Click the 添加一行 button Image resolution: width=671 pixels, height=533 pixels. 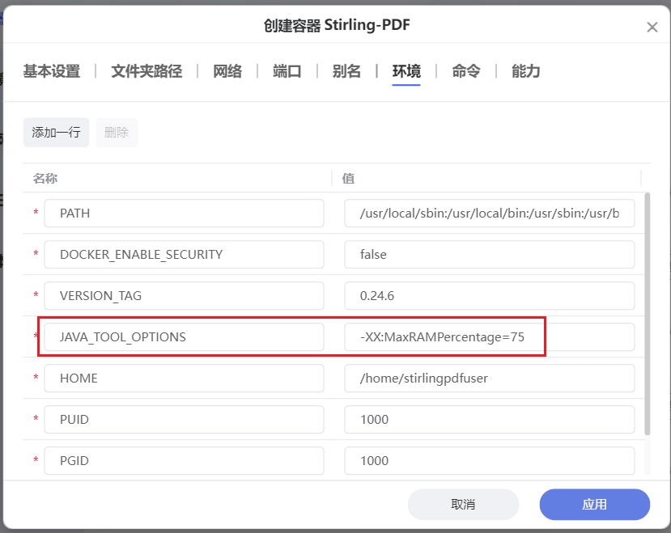[x=56, y=132]
